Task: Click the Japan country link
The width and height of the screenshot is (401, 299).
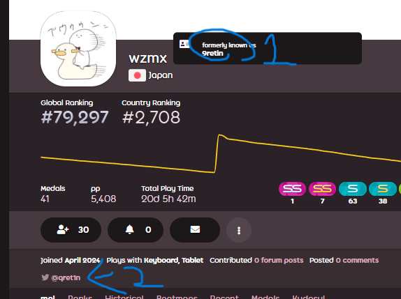Action: tap(161, 75)
